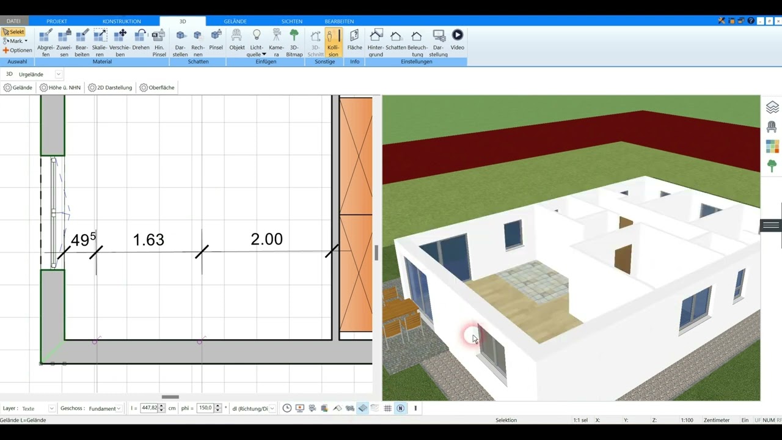Insert a Kamera

click(x=276, y=43)
